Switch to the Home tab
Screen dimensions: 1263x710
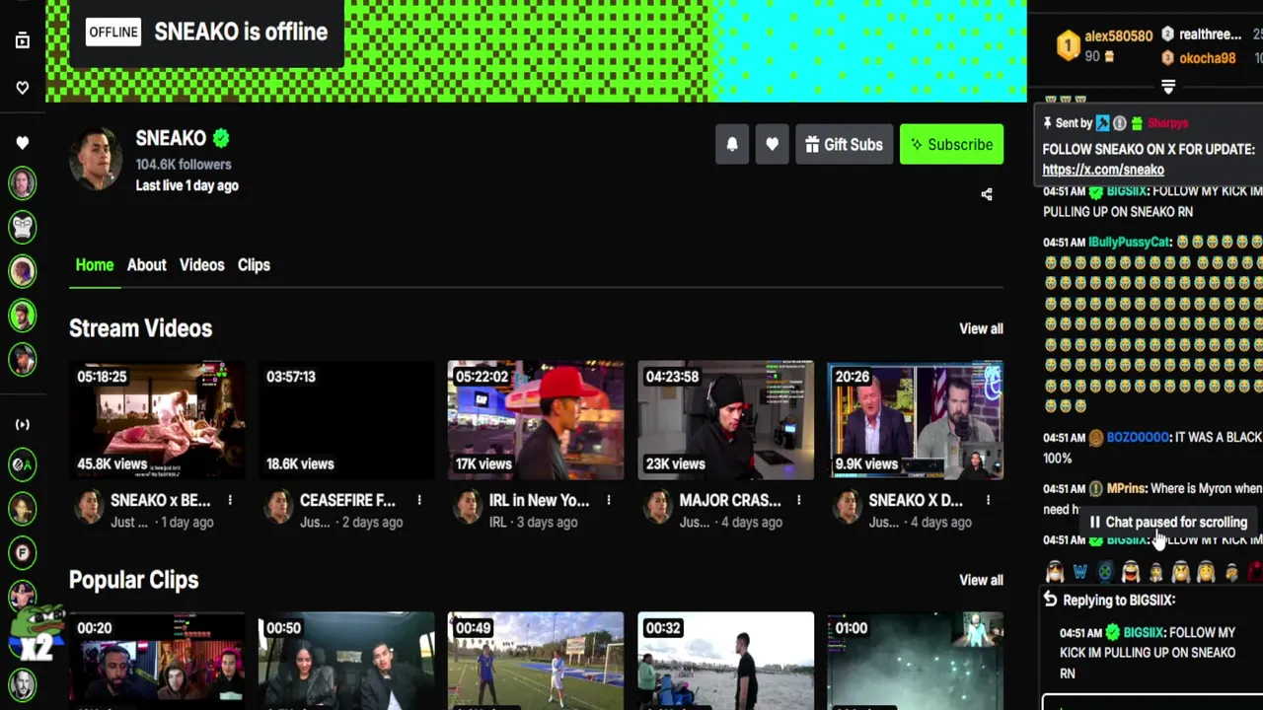coord(95,265)
